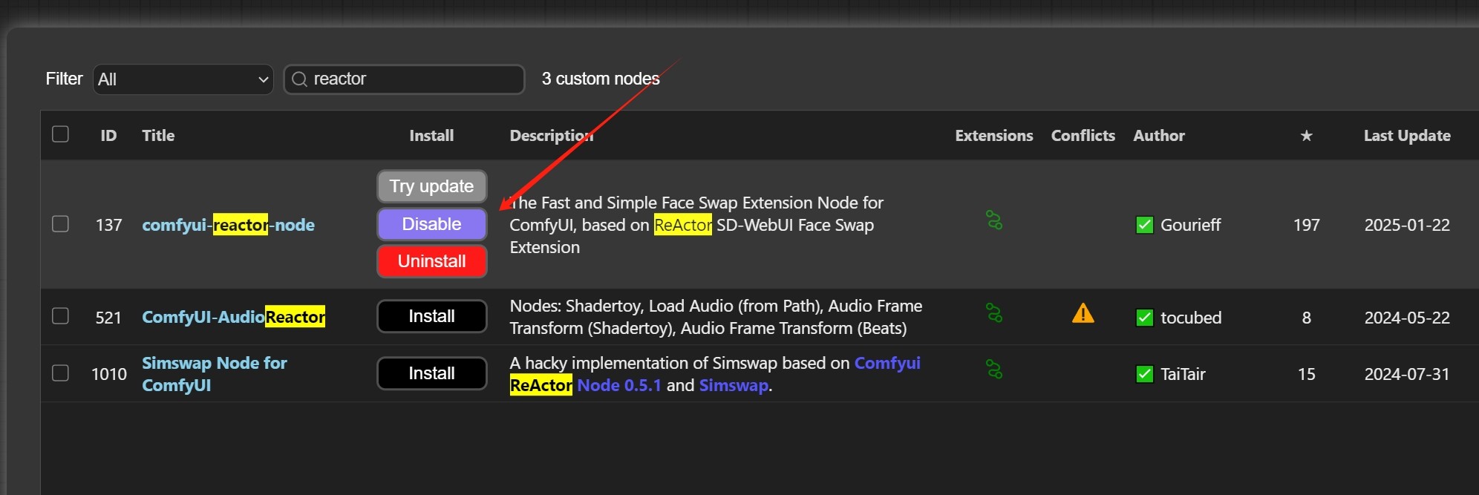Click the ID cell 1010
Screen dimensions: 1479x495
click(109, 374)
